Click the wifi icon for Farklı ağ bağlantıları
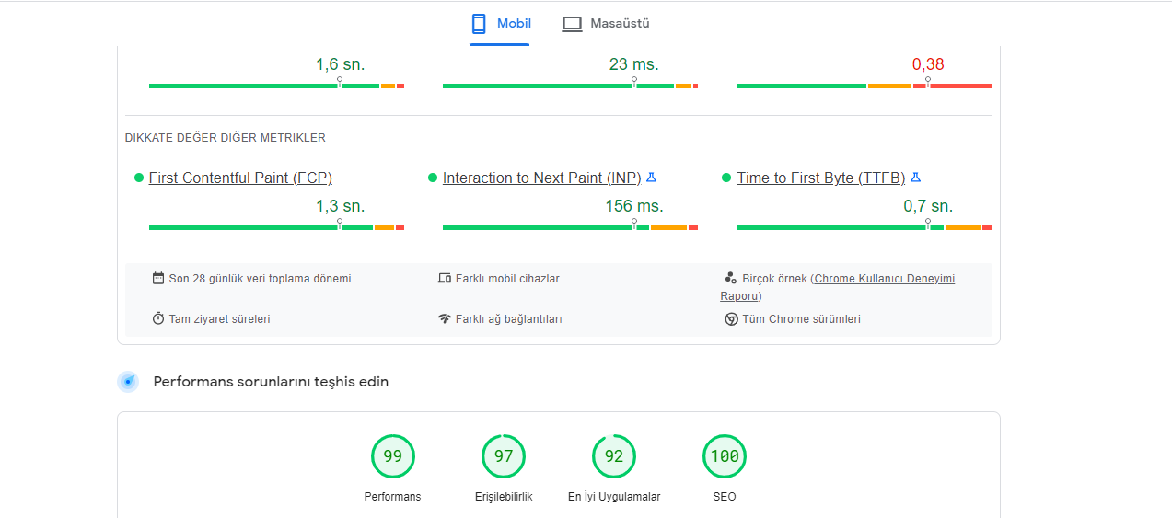This screenshot has height=518, width=1172. [x=445, y=319]
